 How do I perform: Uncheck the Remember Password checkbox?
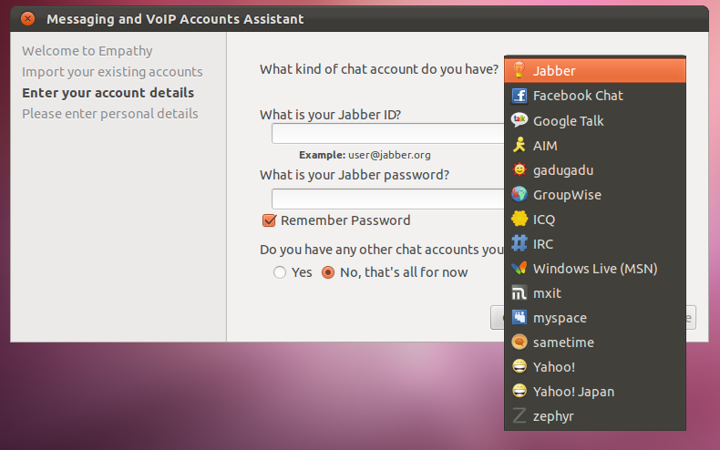[x=269, y=220]
